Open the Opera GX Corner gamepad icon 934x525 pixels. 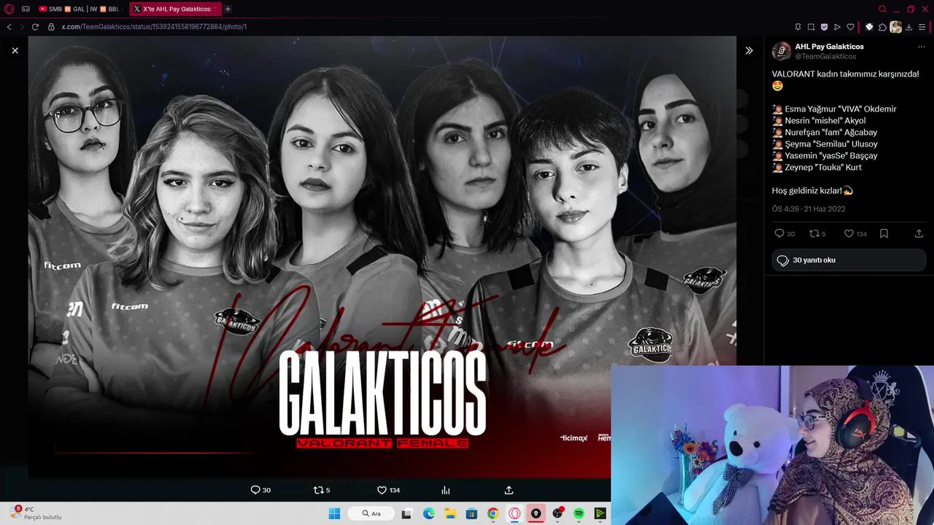(x=26, y=9)
